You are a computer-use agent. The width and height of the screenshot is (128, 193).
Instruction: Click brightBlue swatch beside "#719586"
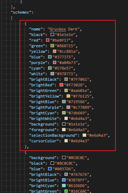tap(64, 102)
